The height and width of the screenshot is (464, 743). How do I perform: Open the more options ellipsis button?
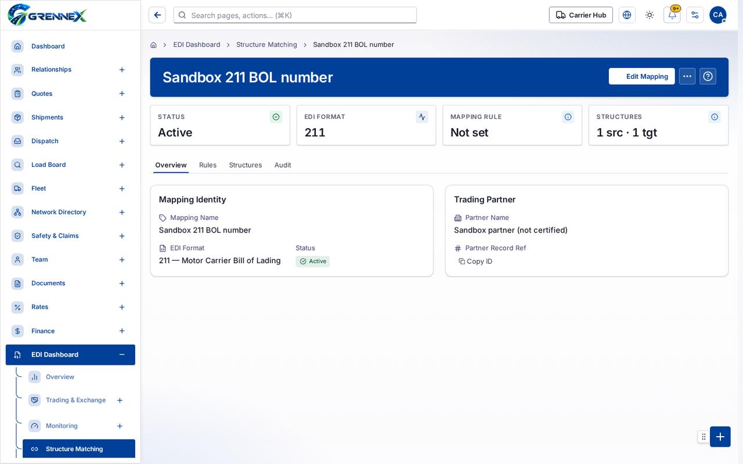(x=687, y=77)
